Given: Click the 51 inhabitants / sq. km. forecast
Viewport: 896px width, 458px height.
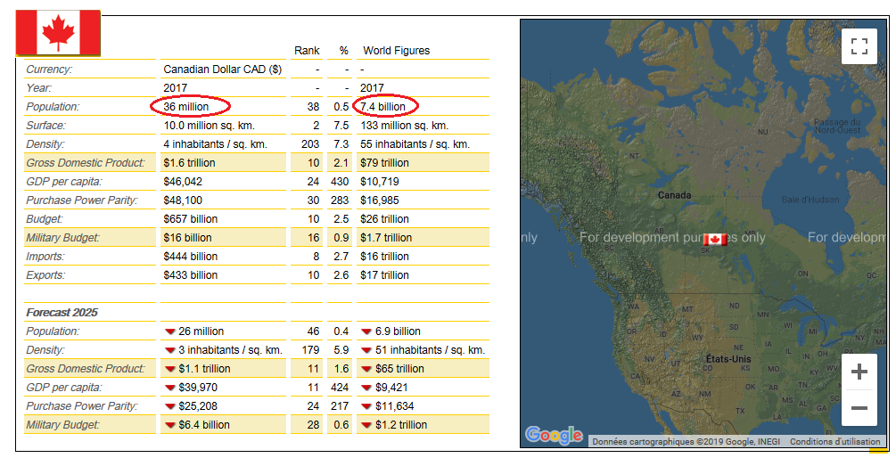Looking at the screenshot, I should 431,350.
